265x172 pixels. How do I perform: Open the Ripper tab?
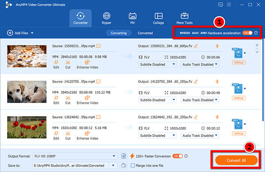click(x=106, y=18)
